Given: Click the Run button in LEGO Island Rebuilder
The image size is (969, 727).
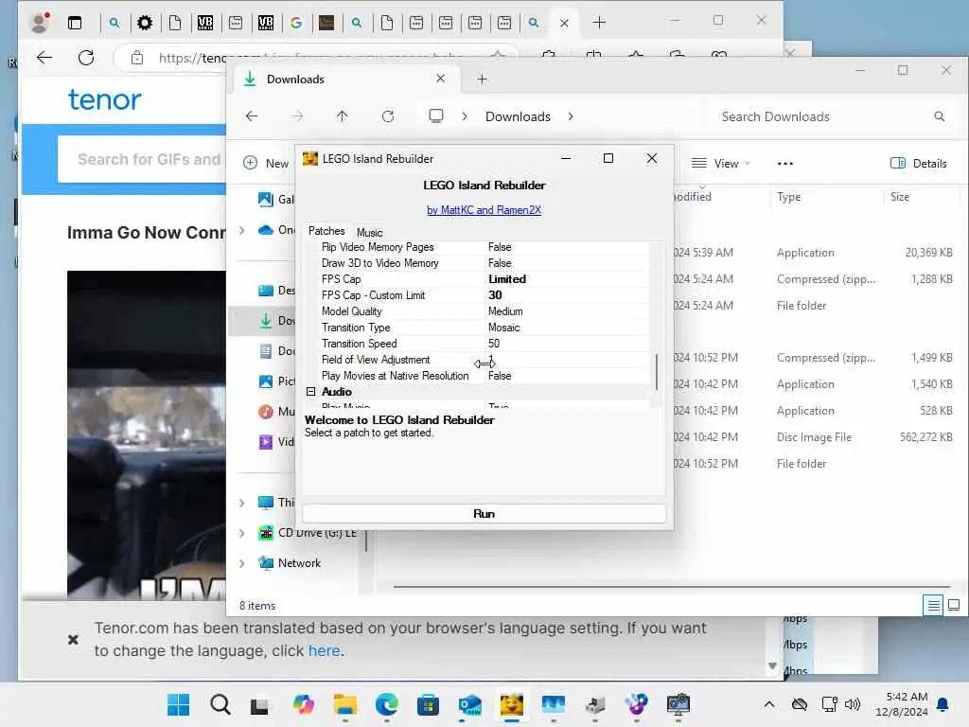Looking at the screenshot, I should pyautogui.click(x=484, y=514).
